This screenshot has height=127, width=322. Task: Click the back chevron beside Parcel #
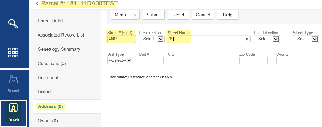tap(37, 4)
